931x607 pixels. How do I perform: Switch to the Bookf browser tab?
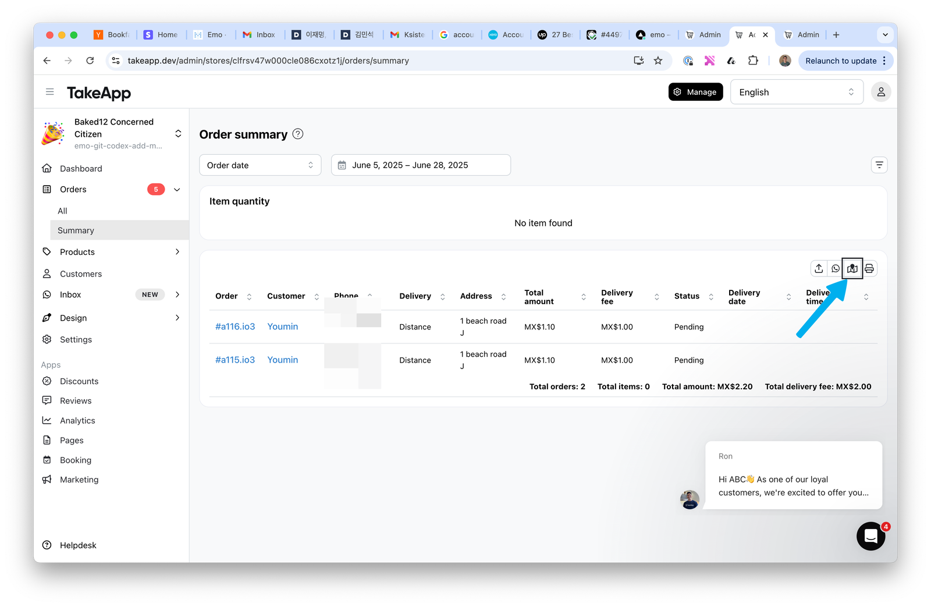[112, 35]
